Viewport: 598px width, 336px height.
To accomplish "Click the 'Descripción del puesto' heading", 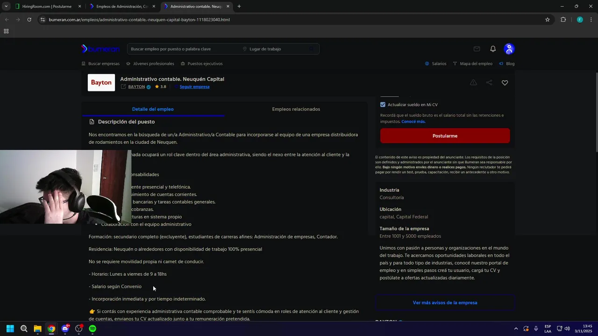I will (x=126, y=122).
